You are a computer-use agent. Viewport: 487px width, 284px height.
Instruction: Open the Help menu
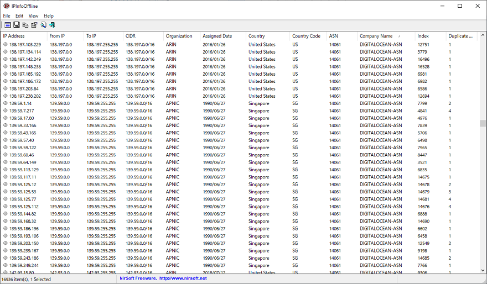[x=49, y=16]
